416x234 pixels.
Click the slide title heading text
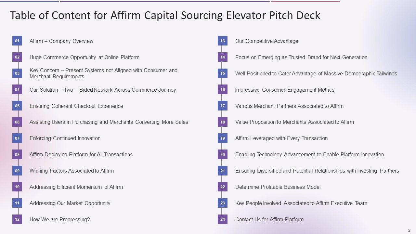pos(165,15)
